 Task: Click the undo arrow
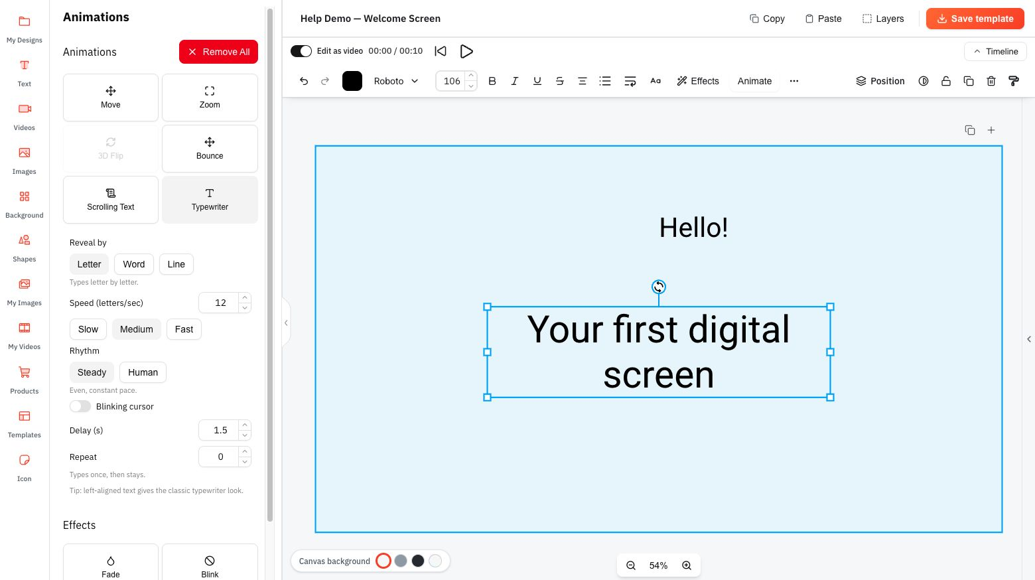304,81
